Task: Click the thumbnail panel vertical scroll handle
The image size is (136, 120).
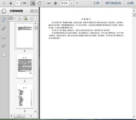Action: point(35,28)
